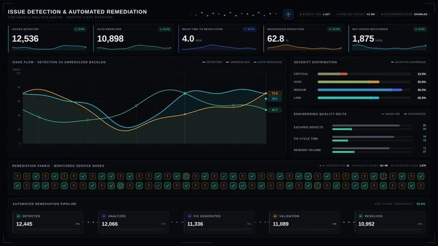Click the End-to-End Throughput percentage
Image resolution: width=438 pixels, height=246 pixels.
tap(421, 204)
